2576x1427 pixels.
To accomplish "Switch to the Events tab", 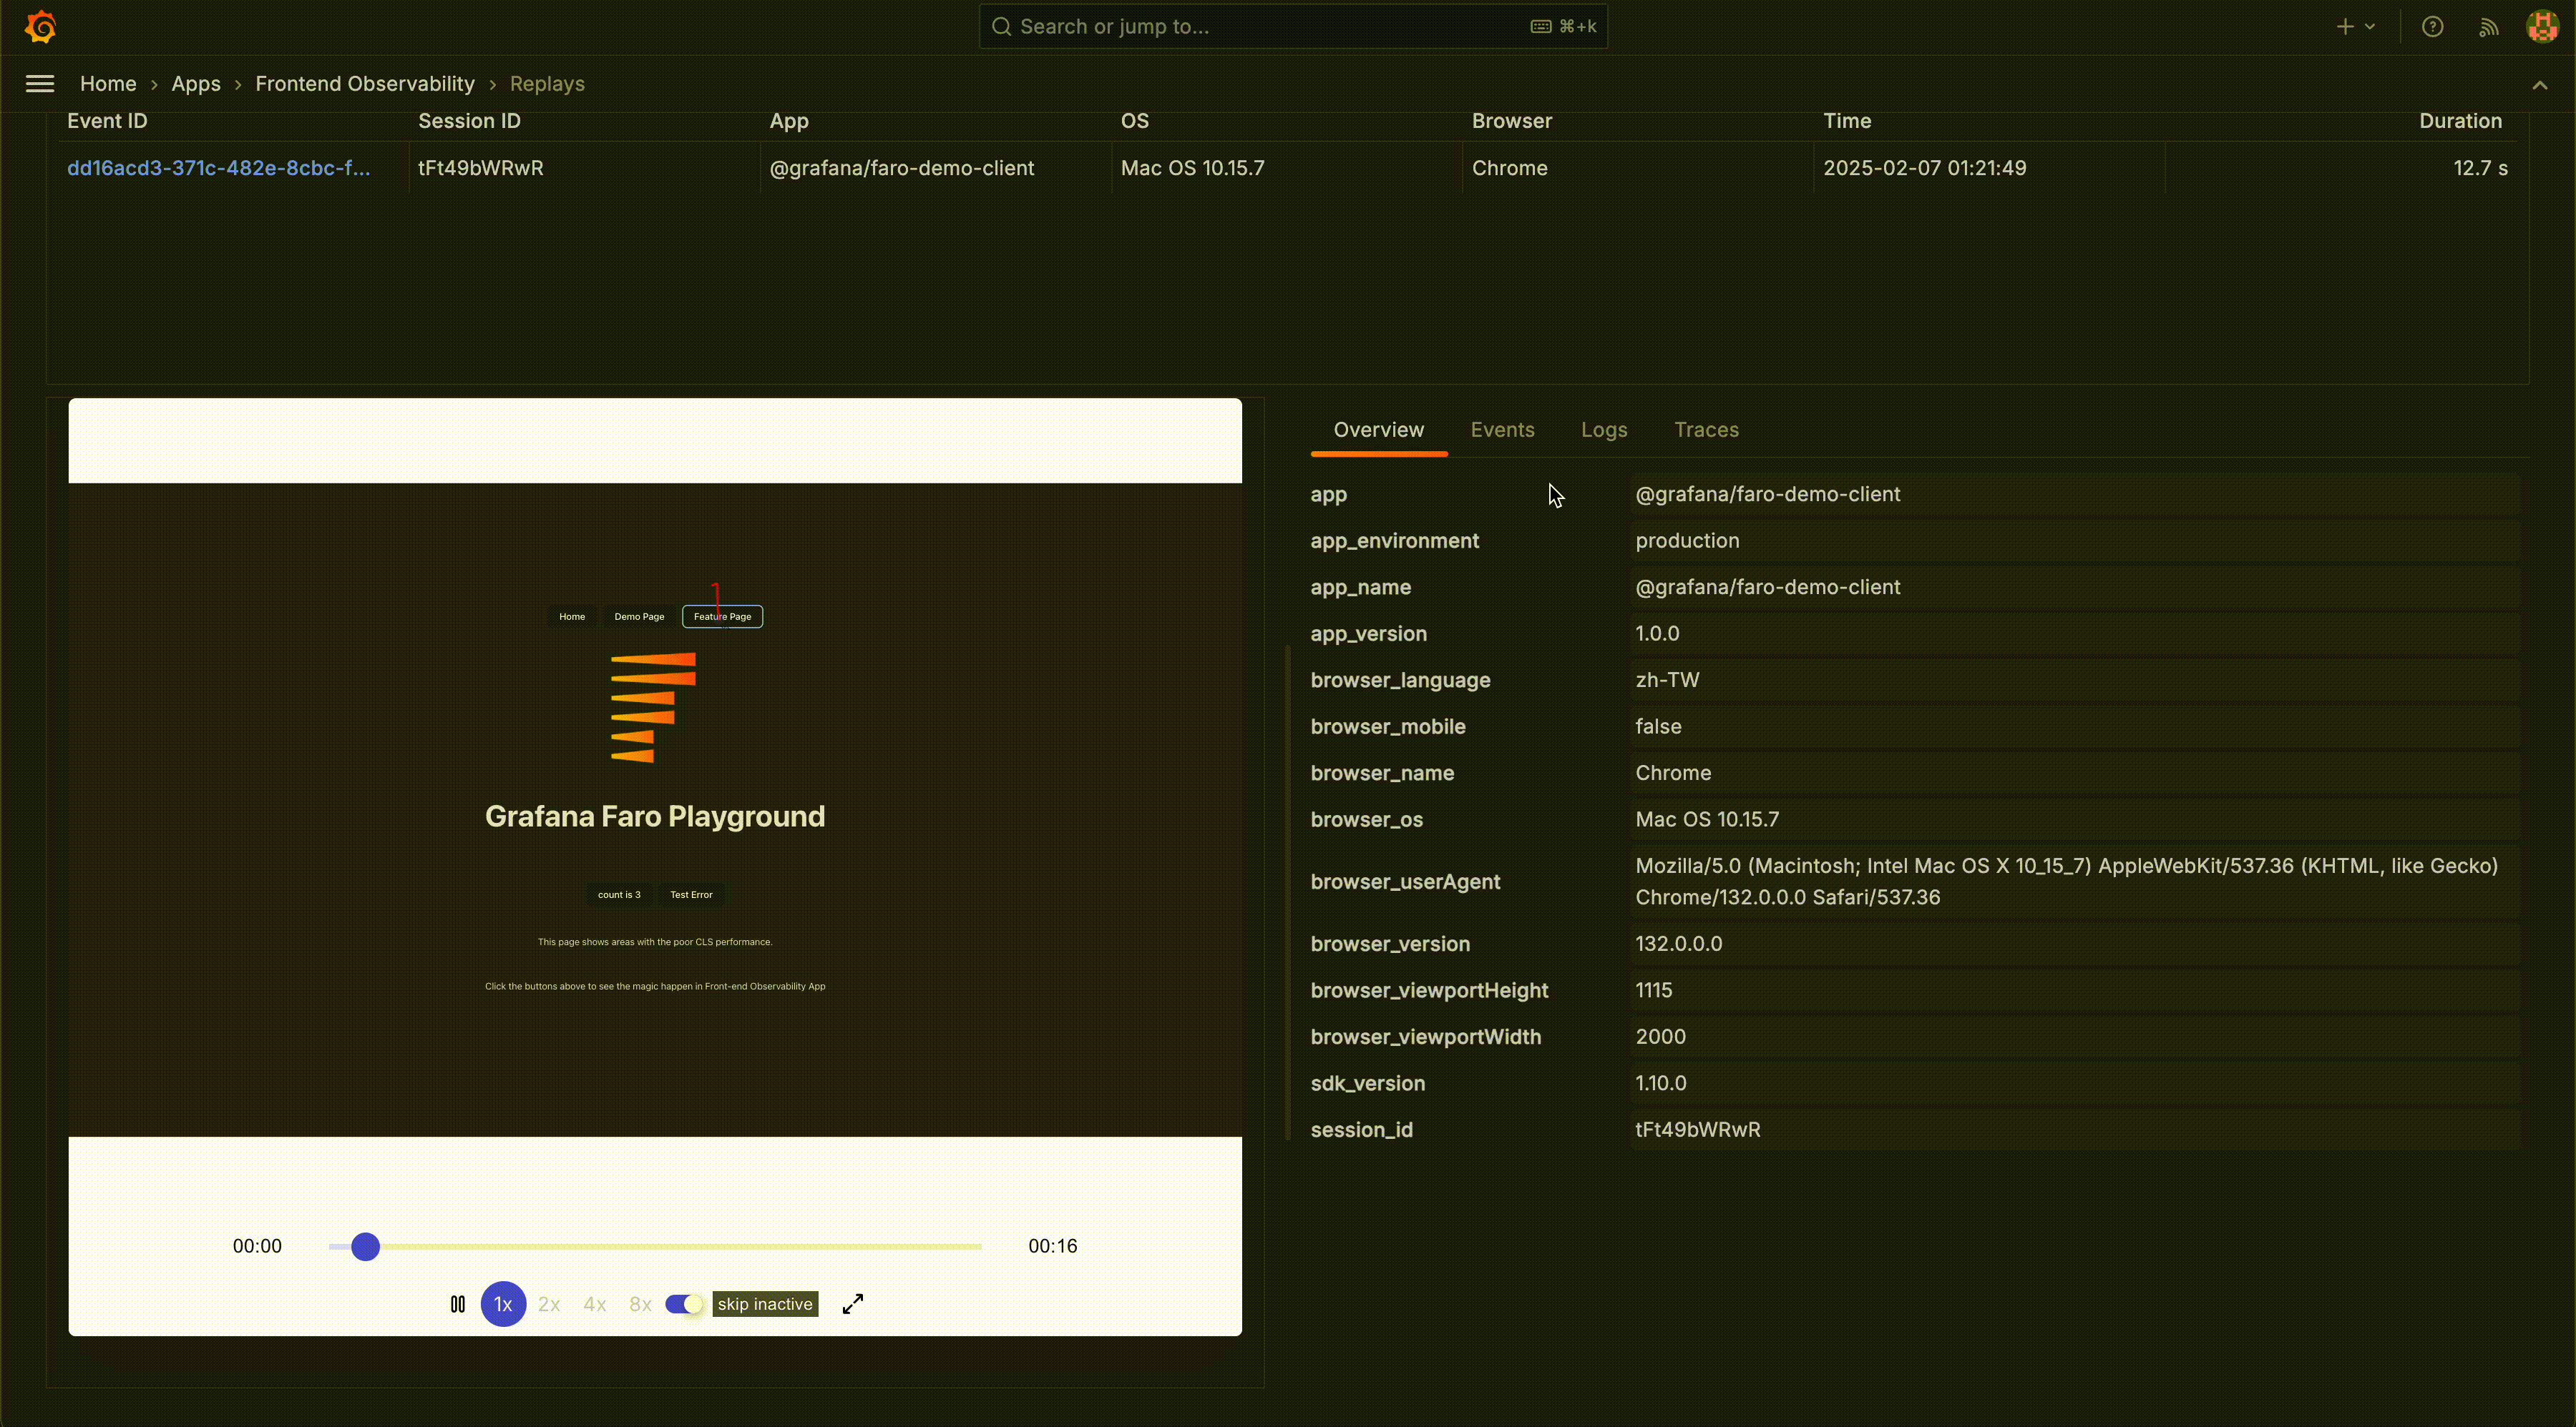I will (x=1502, y=430).
